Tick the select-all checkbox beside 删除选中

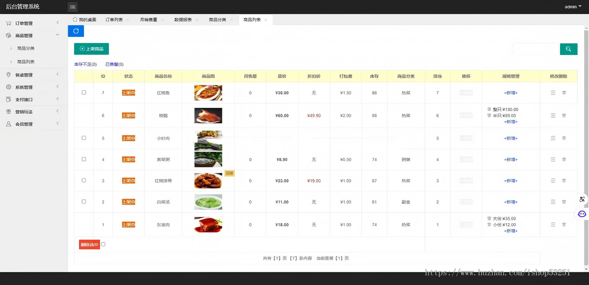(103, 244)
